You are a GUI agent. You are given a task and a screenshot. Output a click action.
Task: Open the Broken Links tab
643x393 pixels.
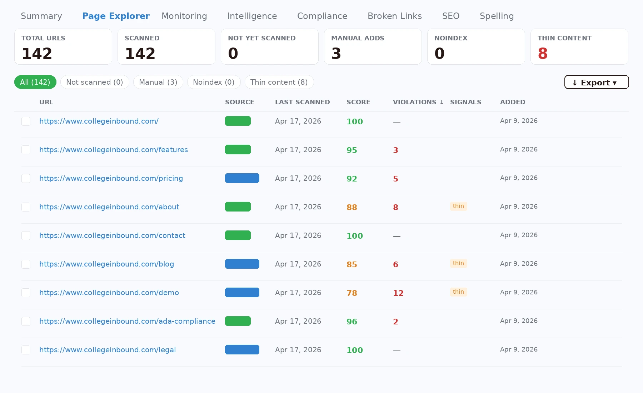coord(394,16)
